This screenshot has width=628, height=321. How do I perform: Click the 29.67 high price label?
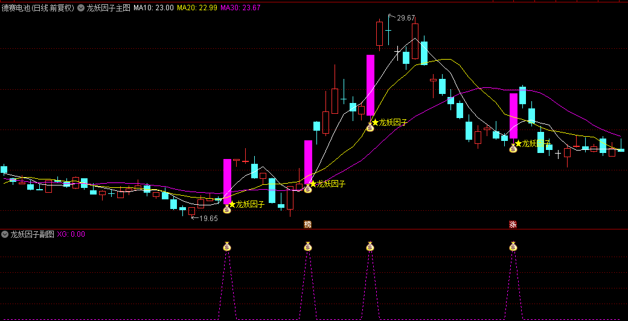(406, 18)
